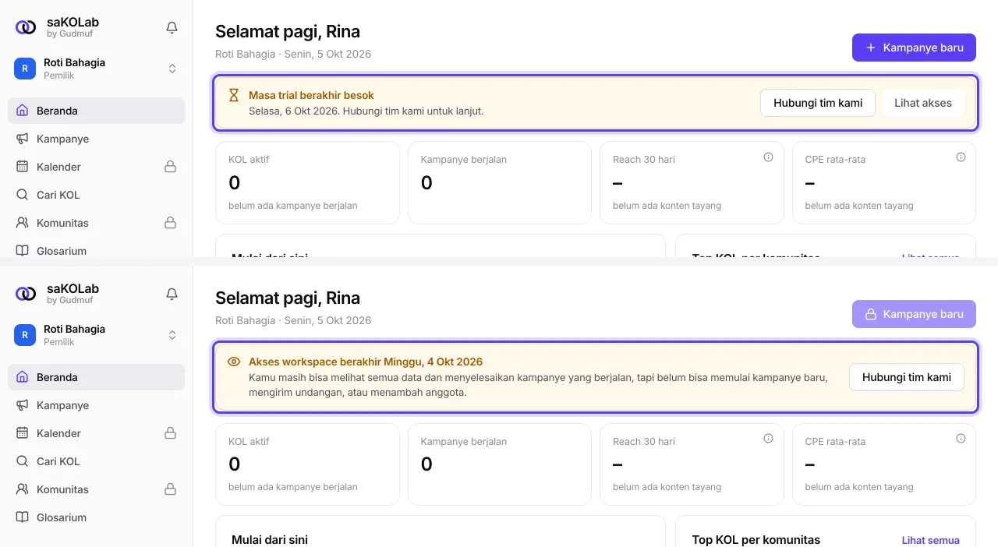The height and width of the screenshot is (547, 998).
Task: Click Hubungi tim kami in the access-ended banner
Action: 907,377
